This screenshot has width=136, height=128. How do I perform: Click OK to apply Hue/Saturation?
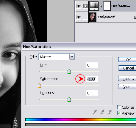coord(127,60)
